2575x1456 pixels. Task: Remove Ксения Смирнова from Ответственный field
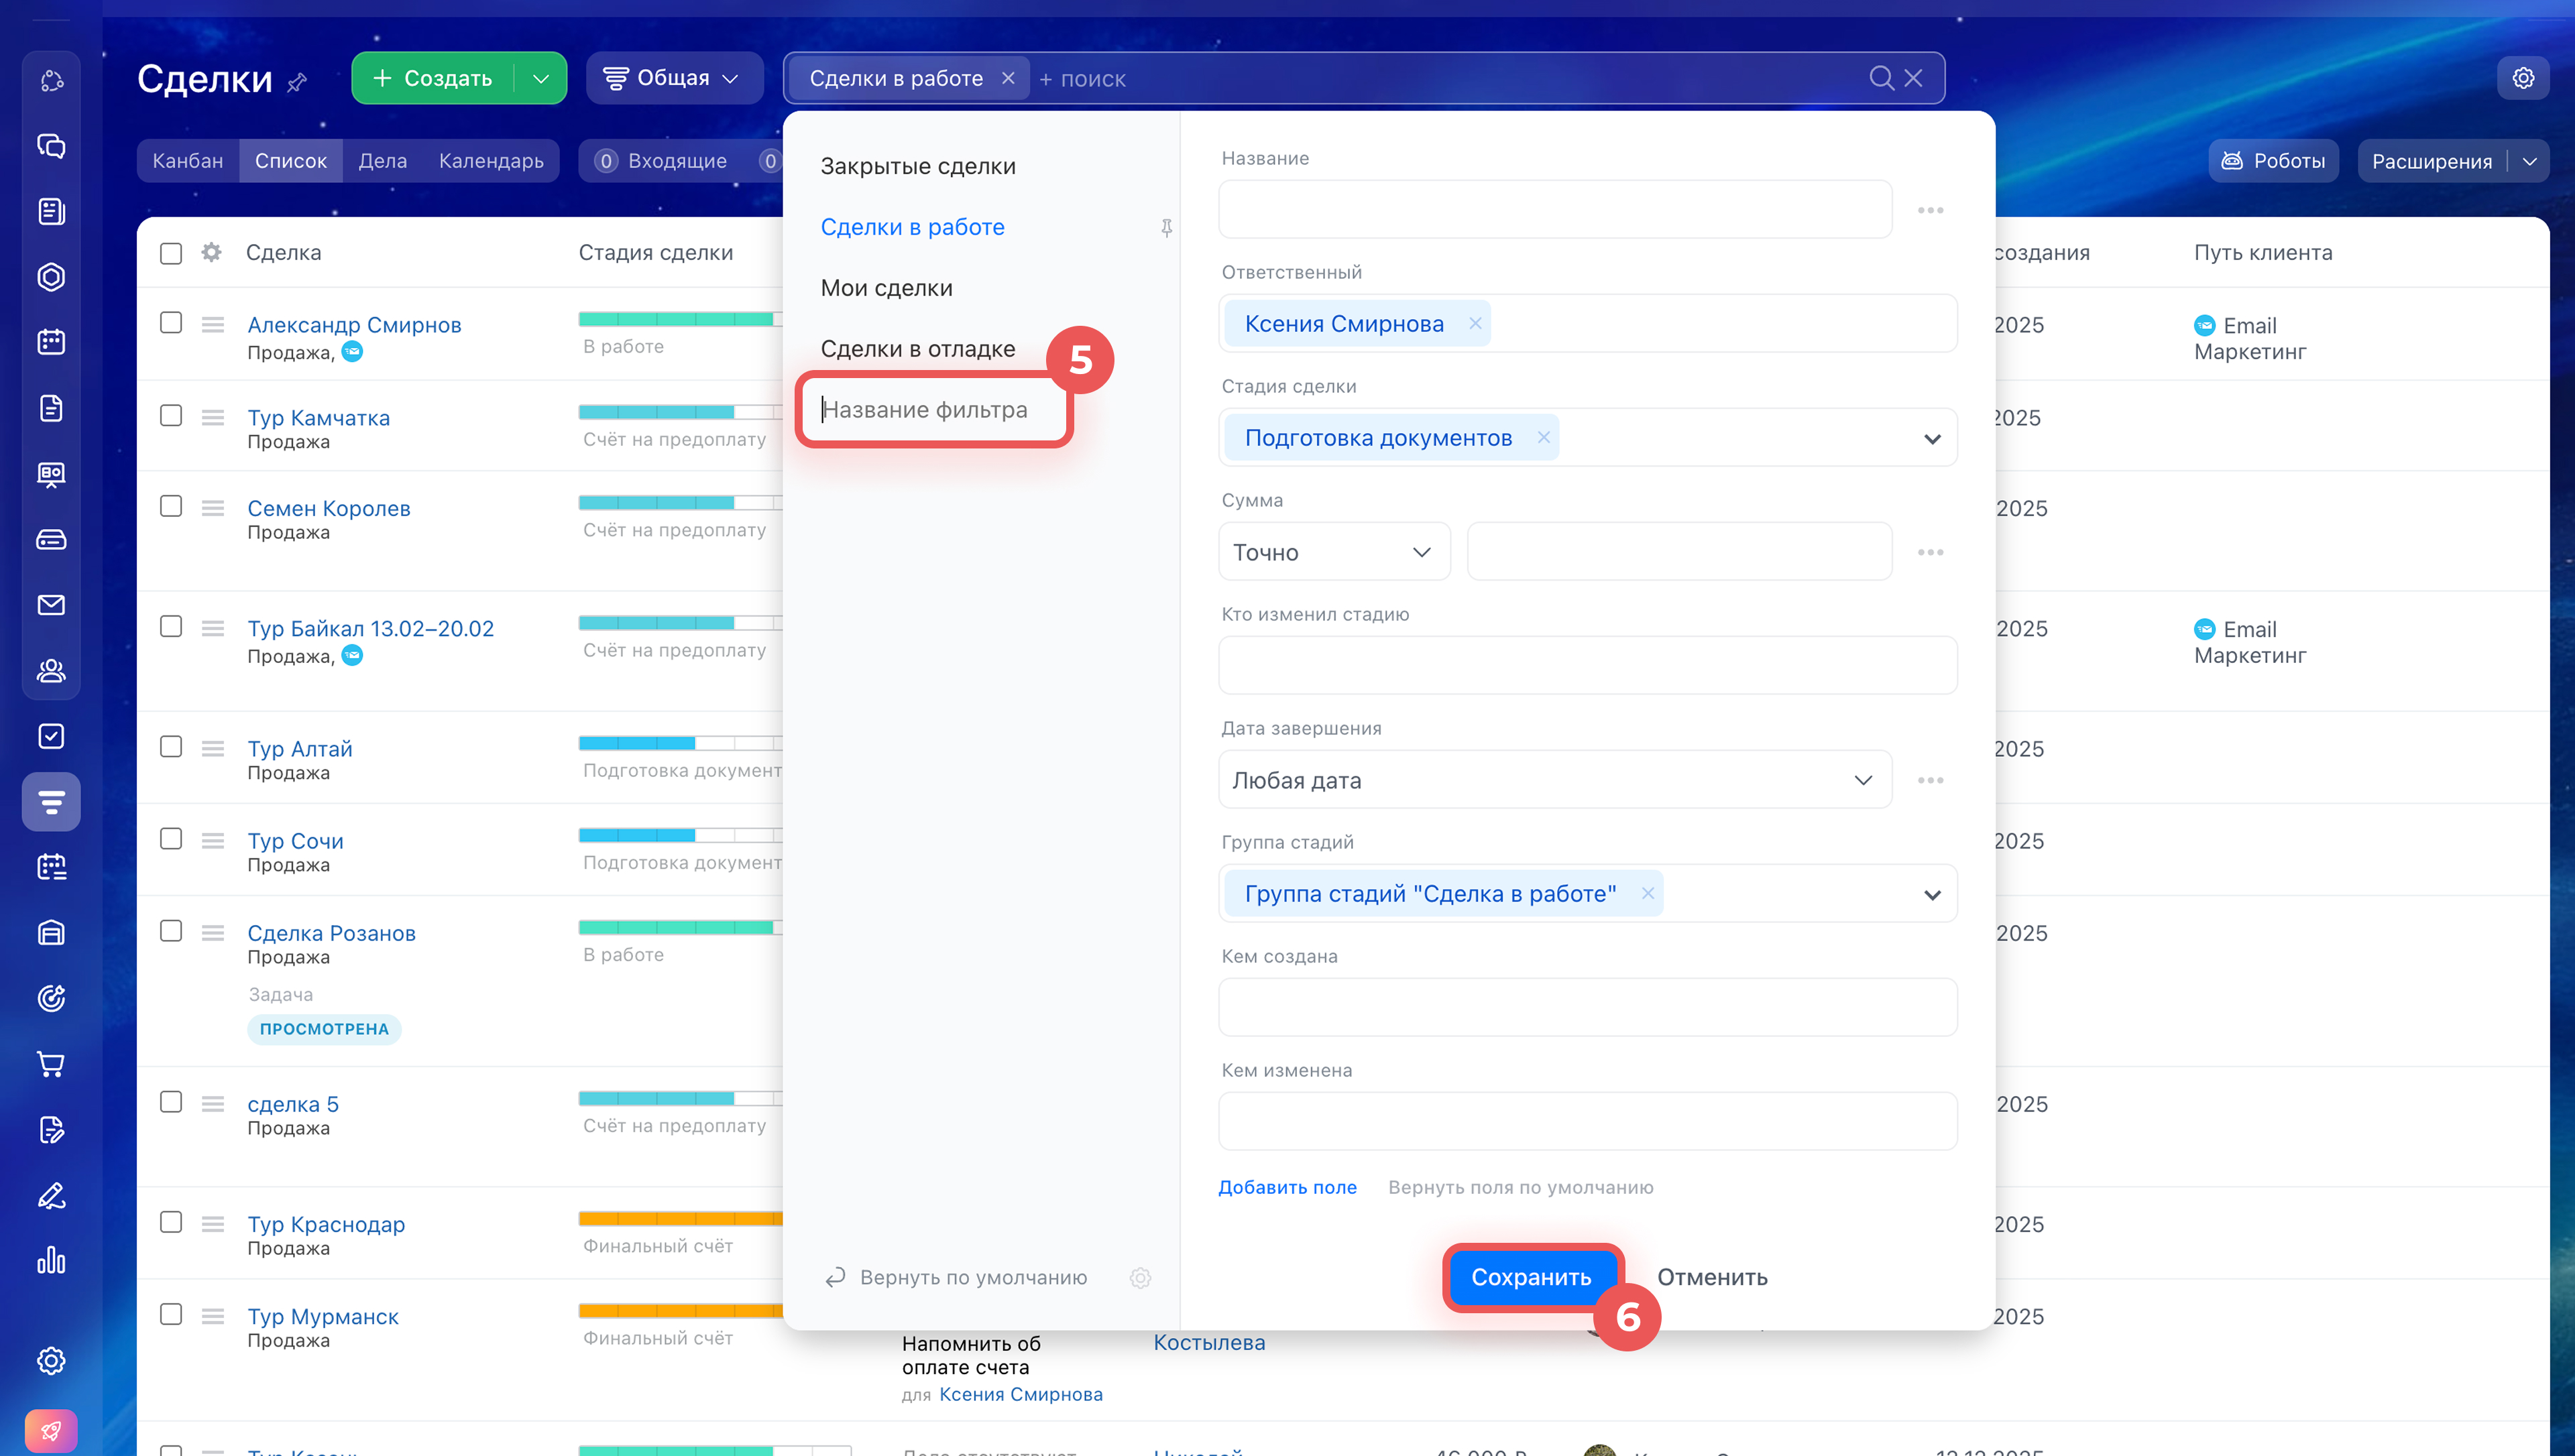click(x=1475, y=323)
